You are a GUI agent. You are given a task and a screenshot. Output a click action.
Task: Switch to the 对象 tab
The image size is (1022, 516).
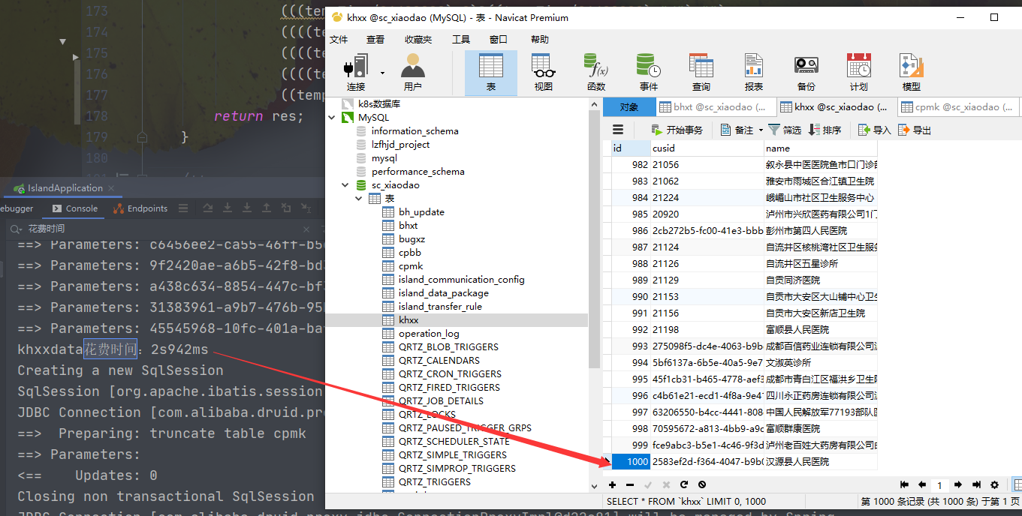629,107
